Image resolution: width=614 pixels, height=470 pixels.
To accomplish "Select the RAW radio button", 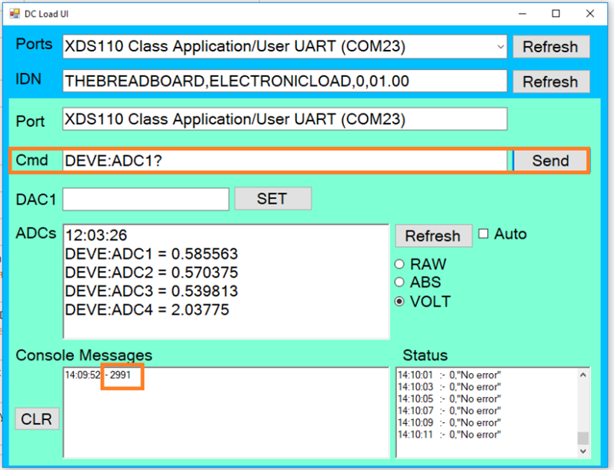I will pos(399,265).
